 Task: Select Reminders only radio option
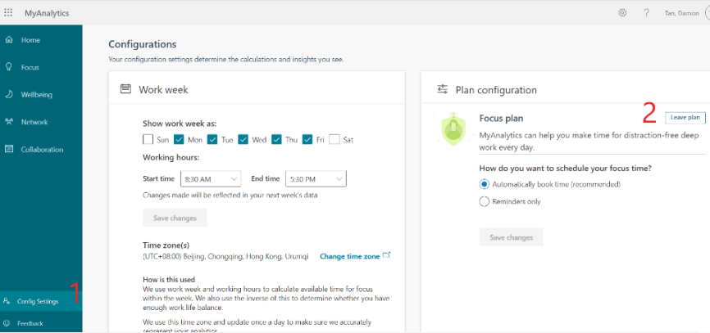(x=484, y=201)
